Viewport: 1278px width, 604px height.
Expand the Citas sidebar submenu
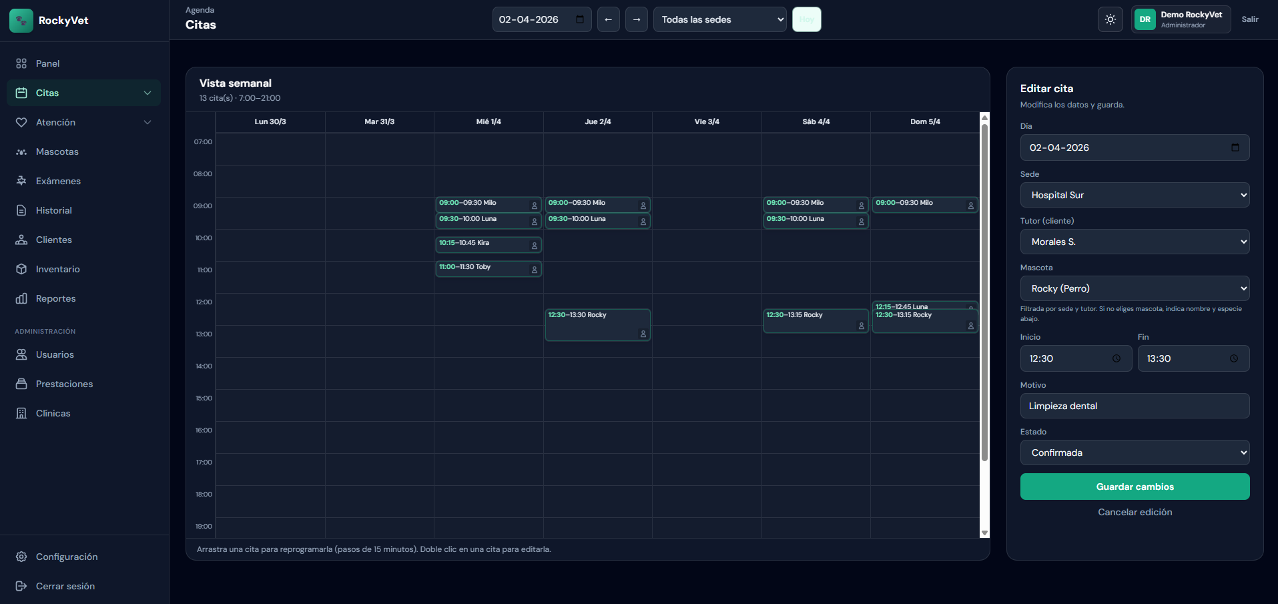[x=147, y=93]
